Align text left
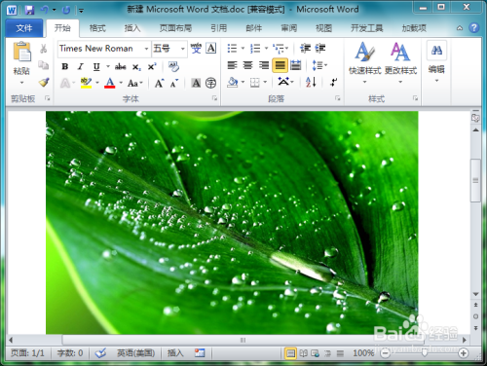Image resolution: width=487 pixels, height=366 pixels. coord(233,65)
